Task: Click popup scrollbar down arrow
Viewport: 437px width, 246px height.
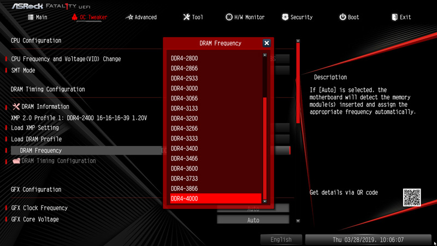Action: pyautogui.click(x=265, y=201)
